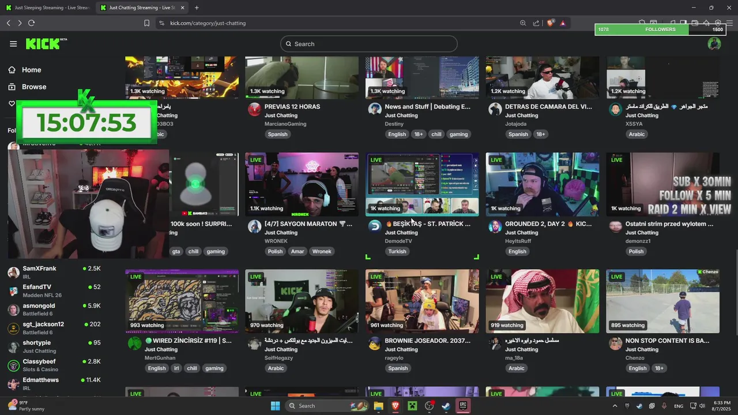Open Brave Rewards triangle icon
Viewport: 738px width, 415px height.
coord(563,23)
